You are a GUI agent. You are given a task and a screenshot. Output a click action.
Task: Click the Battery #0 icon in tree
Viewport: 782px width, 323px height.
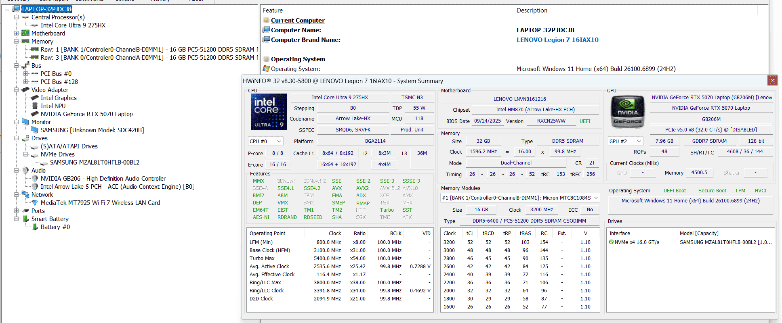coord(35,227)
